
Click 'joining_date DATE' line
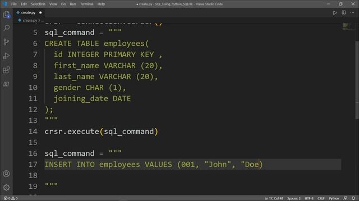coord(92,98)
